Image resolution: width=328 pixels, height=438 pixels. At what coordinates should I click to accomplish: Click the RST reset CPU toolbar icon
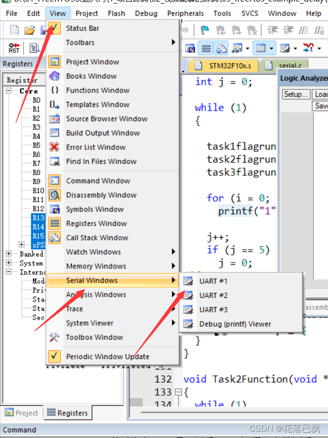click(x=13, y=48)
